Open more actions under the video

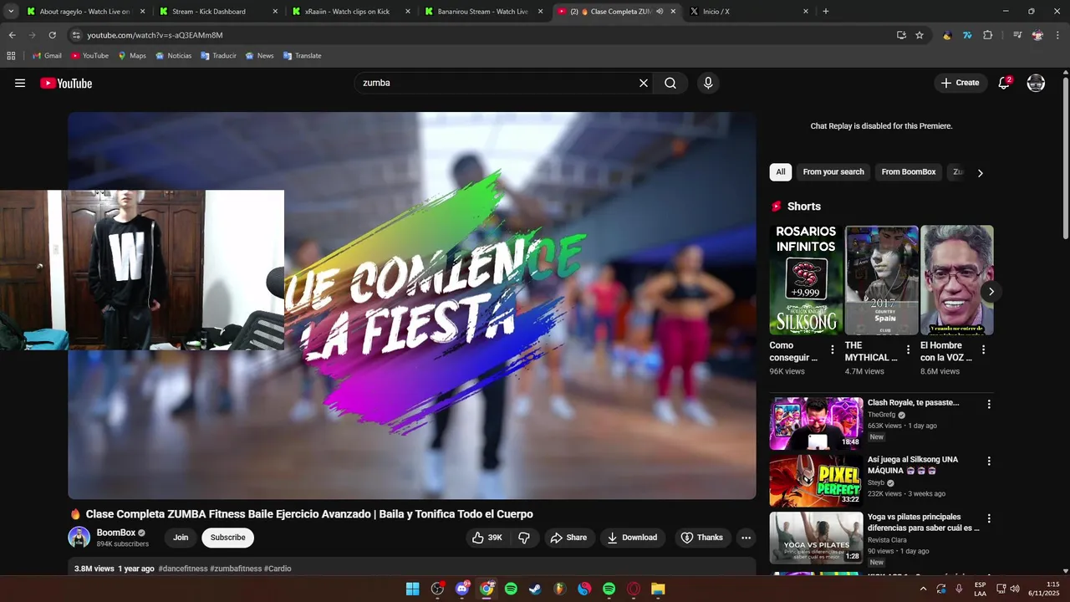point(746,538)
